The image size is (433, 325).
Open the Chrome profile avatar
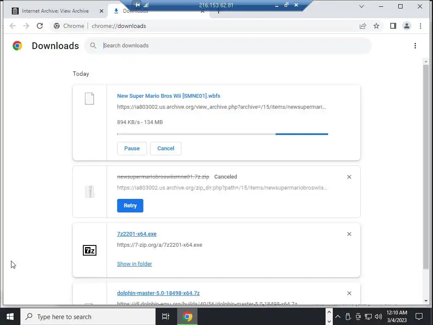[x=406, y=26]
